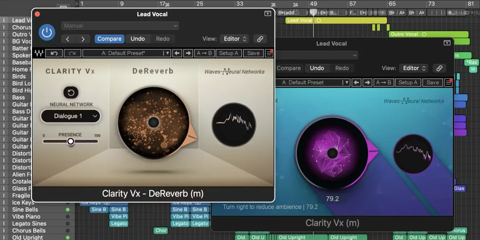Select the Ice Keys track name
This screenshot has width=480, height=240.
[23, 203]
